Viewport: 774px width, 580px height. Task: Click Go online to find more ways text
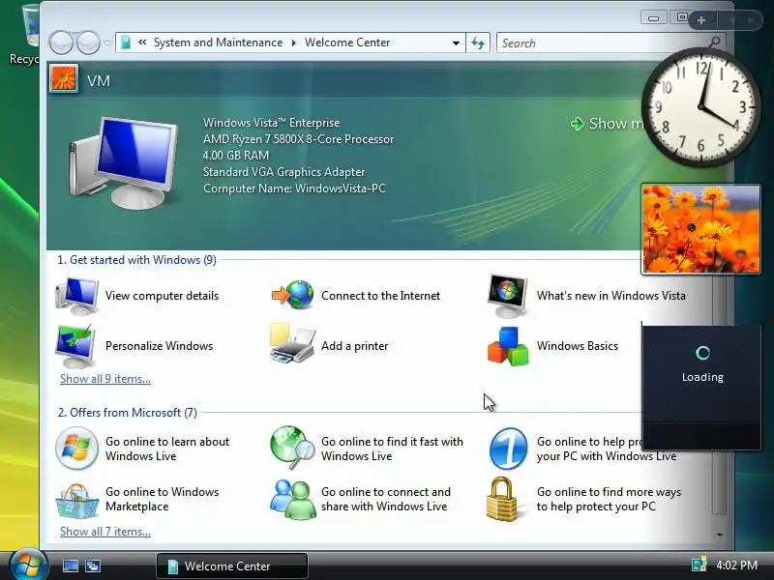point(609,499)
